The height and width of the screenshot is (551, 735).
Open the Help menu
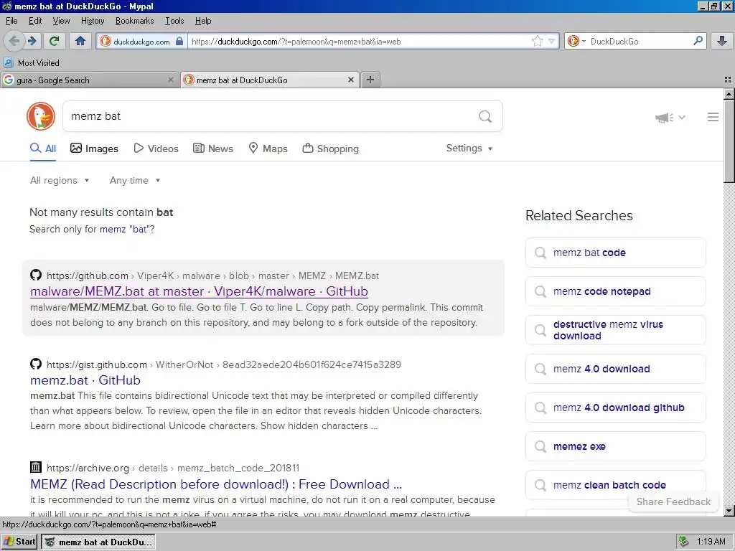[203, 21]
